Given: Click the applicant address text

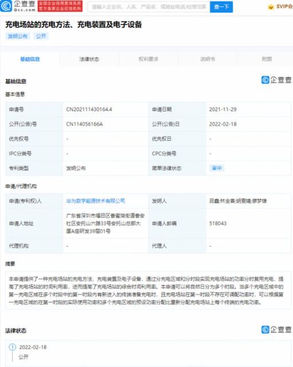Looking at the screenshot, I should [x=106, y=223].
